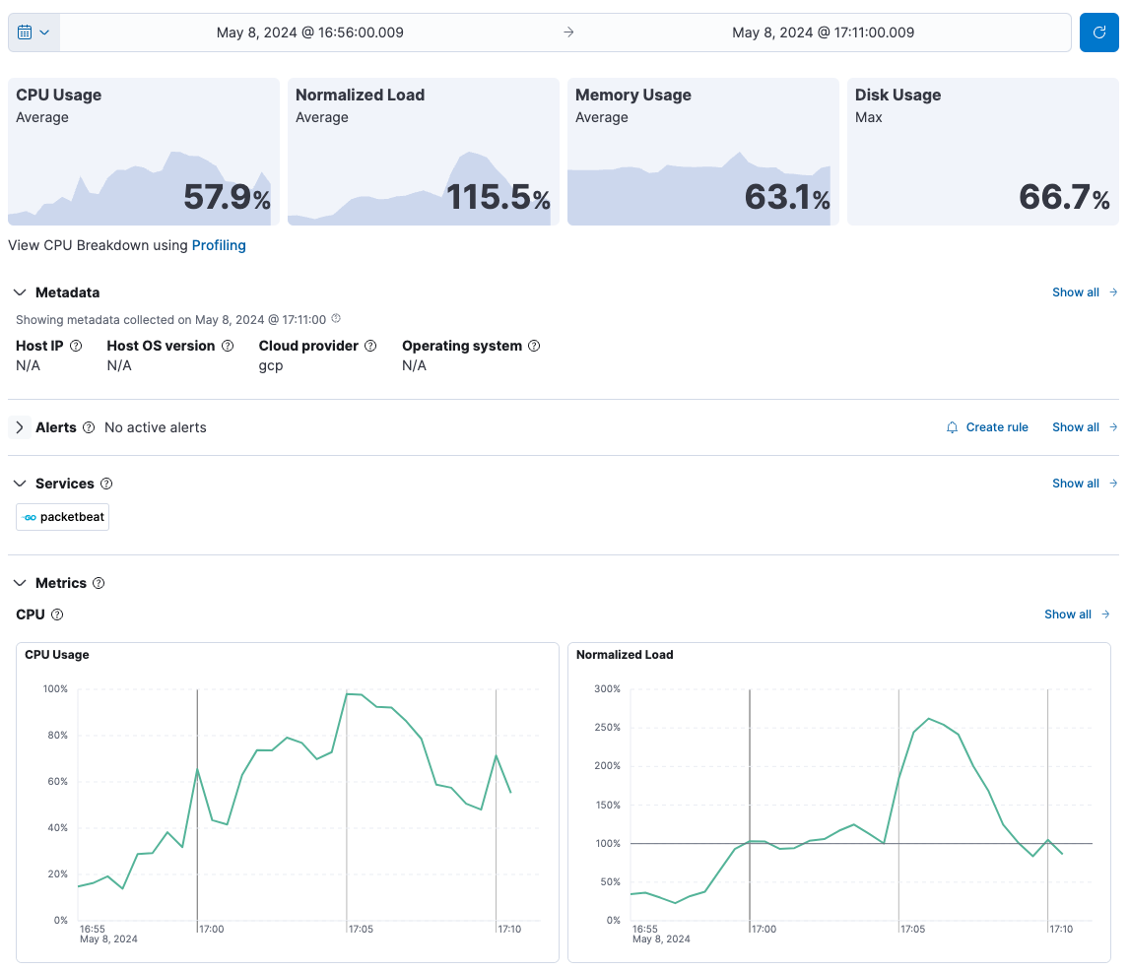Click the Cloud provider info icon

point(370,346)
